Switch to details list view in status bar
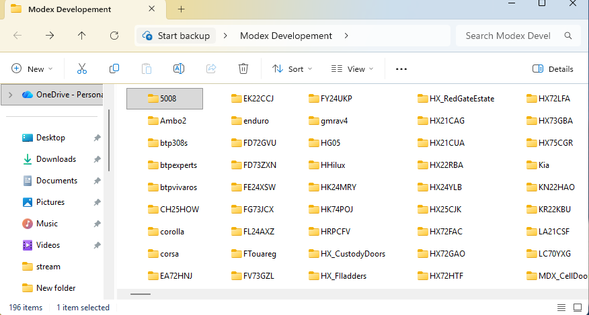589x315 pixels. pos(561,308)
